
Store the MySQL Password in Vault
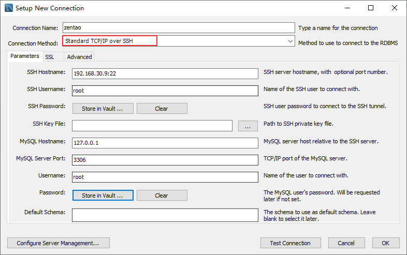[x=103, y=196]
